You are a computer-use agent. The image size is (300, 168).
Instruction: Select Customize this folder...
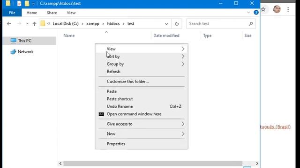tap(142, 82)
